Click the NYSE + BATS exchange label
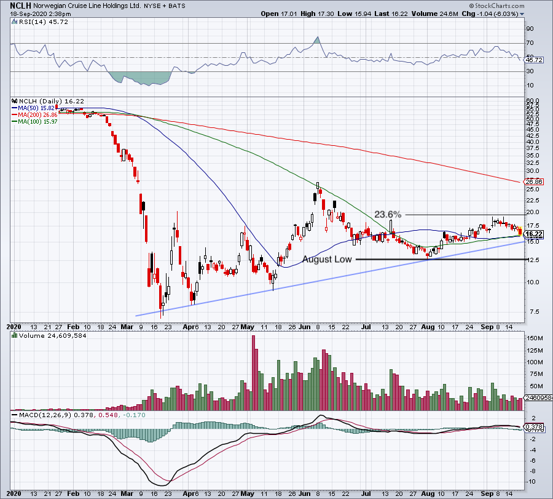Image resolution: width=553 pixels, height=499 pixels. coord(164,6)
